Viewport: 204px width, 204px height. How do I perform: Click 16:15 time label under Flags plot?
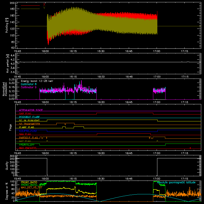coord(73,153)
